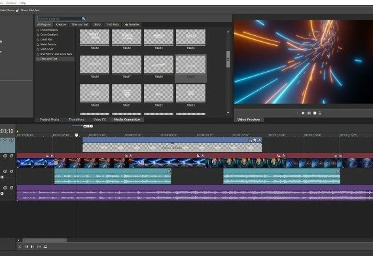Pick the highlighted Title19 preset thumbnail
Viewport: 373px width, 256px height.
point(191,65)
